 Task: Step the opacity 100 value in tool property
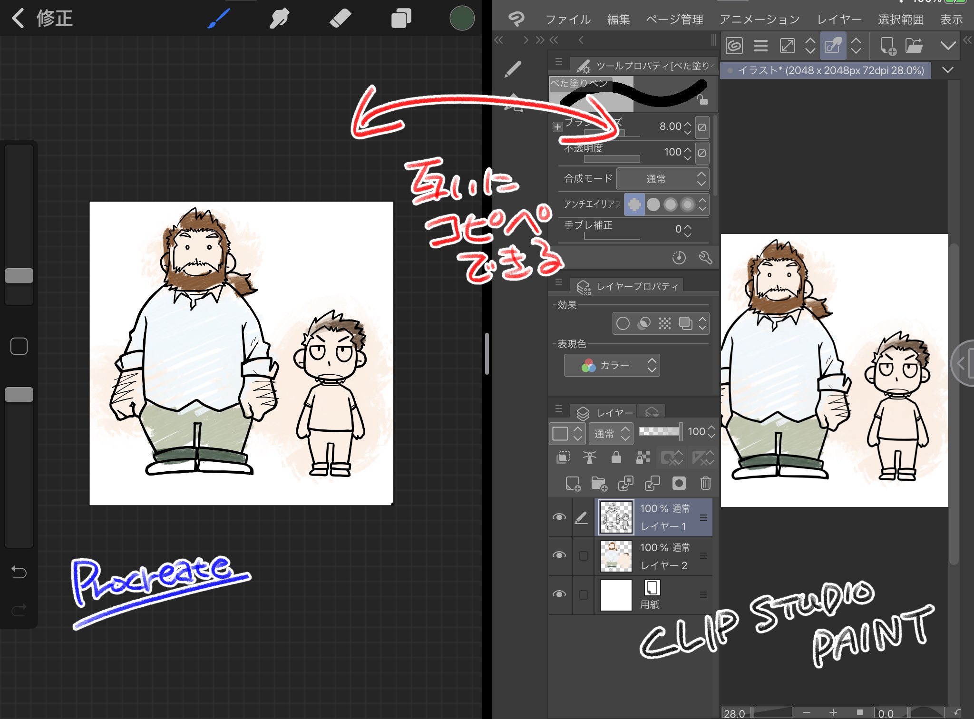coord(688,153)
